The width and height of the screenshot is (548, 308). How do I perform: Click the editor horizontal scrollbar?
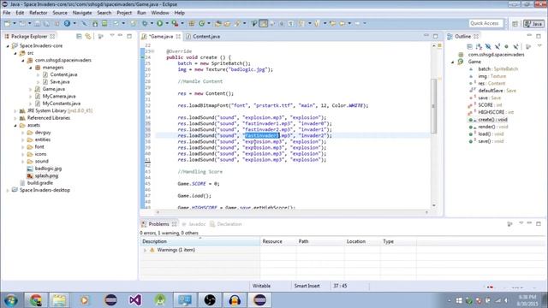292,212
